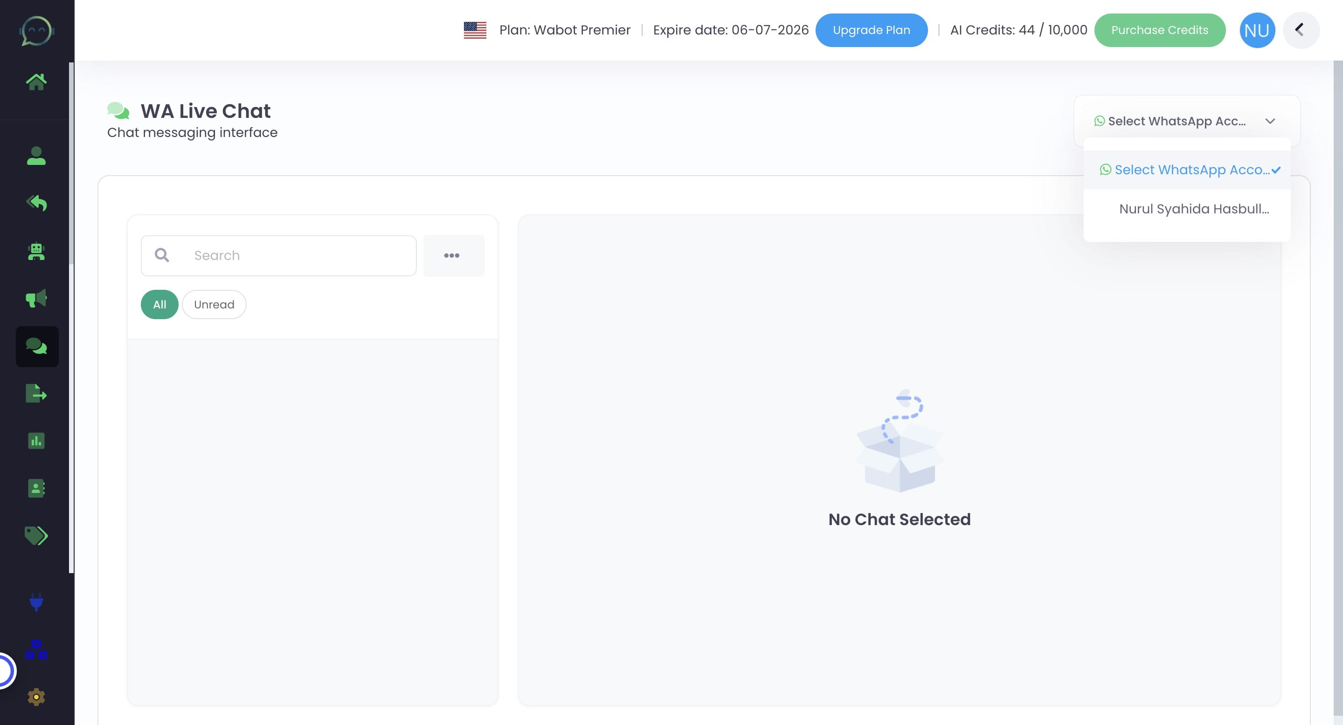Click the Upgrade Plan button
Viewport: 1343px width, 725px height.
(871, 30)
